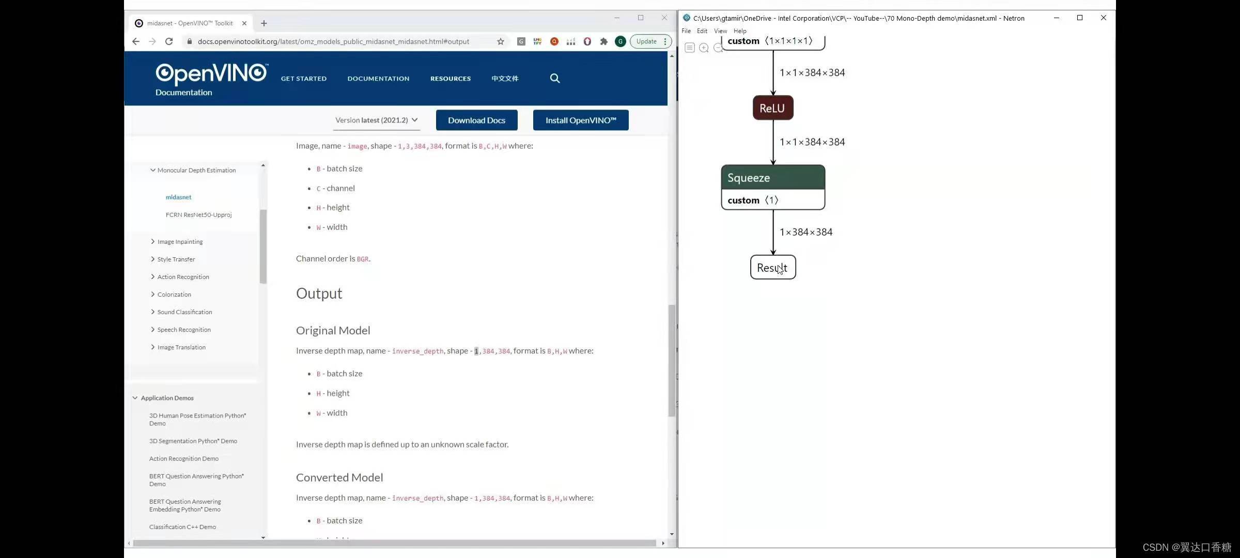1240x558 pixels.
Task: Open the Netron model properties sidebar icon
Action: click(689, 48)
